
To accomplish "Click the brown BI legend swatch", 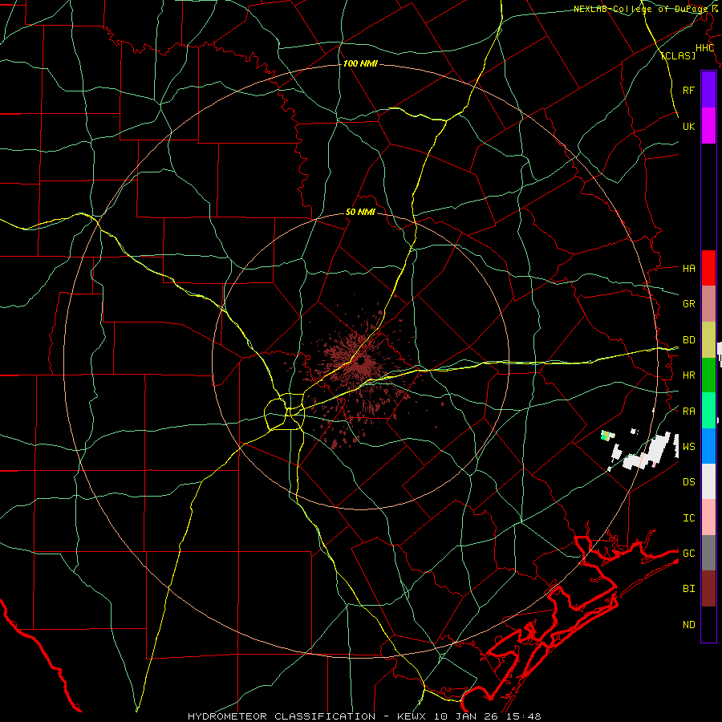I will [708, 589].
